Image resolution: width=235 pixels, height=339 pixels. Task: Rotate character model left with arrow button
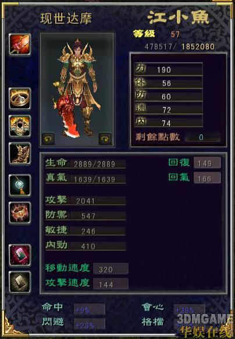coord(48,139)
